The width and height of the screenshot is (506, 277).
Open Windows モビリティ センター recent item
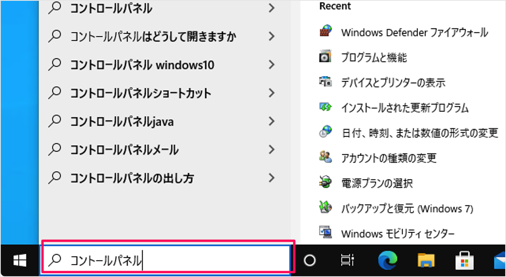click(398, 234)
